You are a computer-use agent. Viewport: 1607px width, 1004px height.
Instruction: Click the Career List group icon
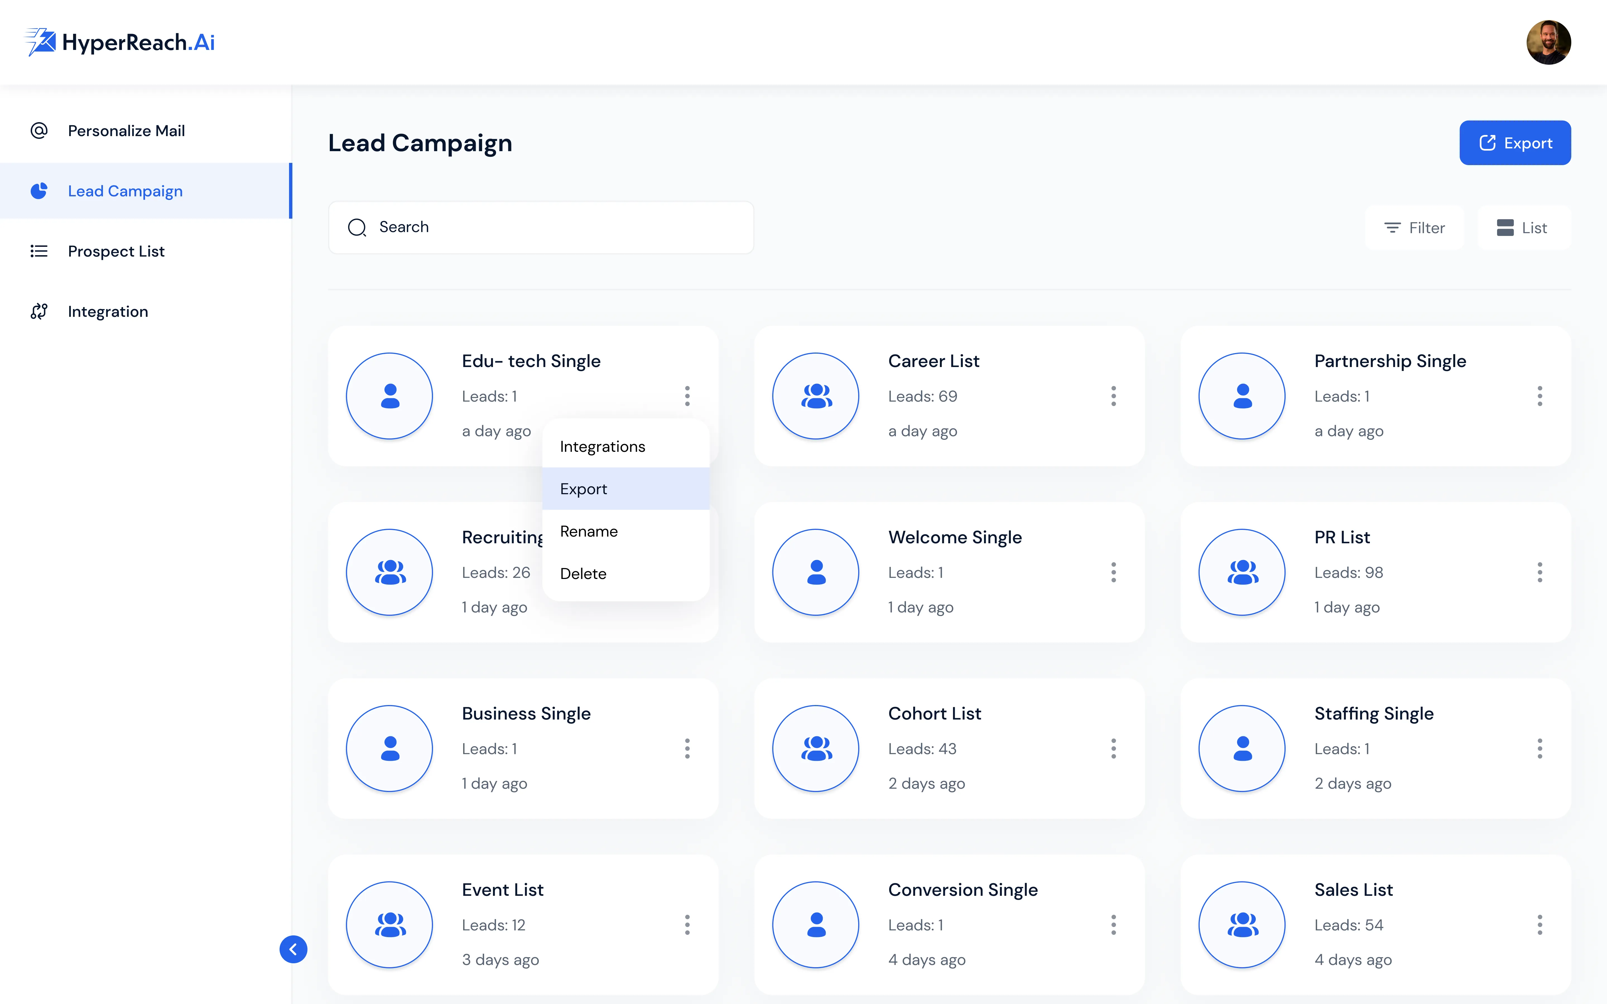pos(816,396)
